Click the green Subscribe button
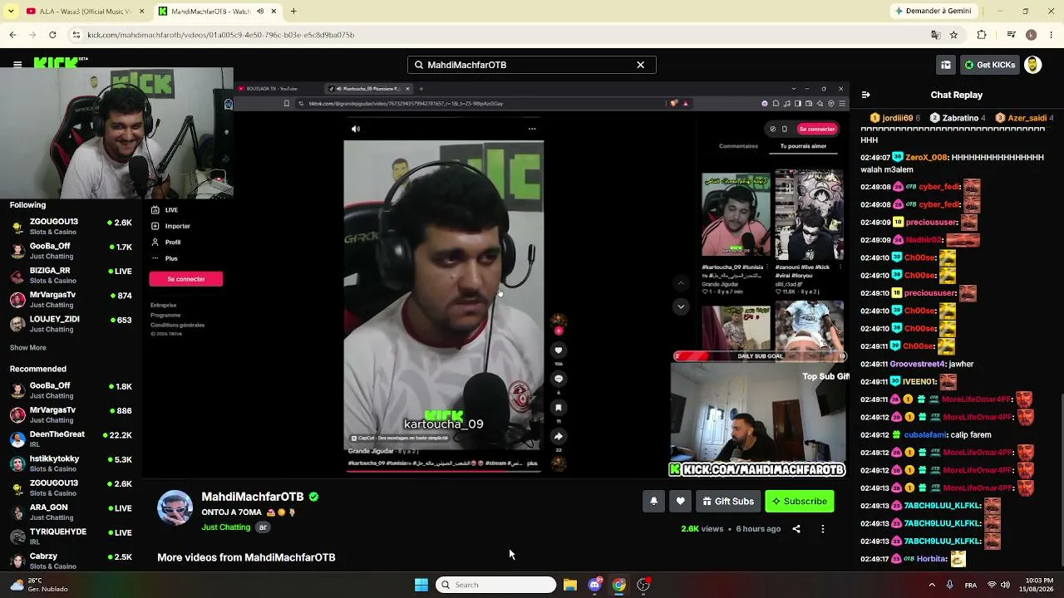The width and height of the screenshot is (1064, 598). tap(799, 501)
